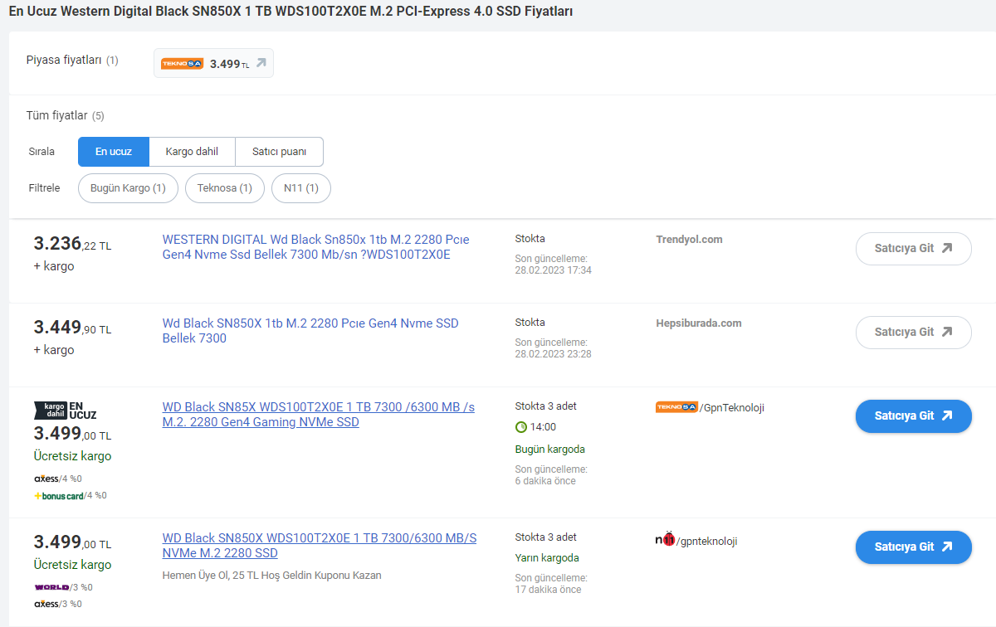Click the axess 3 % installment logo
Image resolution: width=996 pixels, height=627 pixels.
tap(46, 604)
